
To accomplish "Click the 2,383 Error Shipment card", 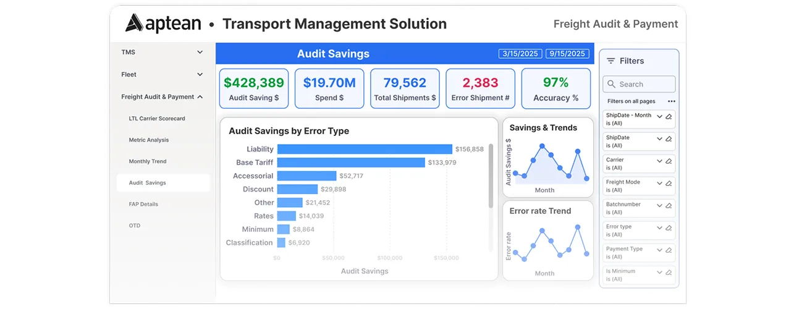I will 480,88.
